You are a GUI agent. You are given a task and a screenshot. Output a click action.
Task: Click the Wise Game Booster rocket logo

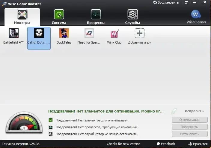(x=4, y=4)
